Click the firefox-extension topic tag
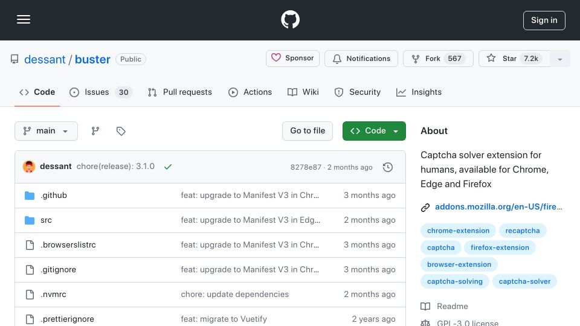This screenshot has height=326, width=580. pyautogui.click(x=500, y=248)
